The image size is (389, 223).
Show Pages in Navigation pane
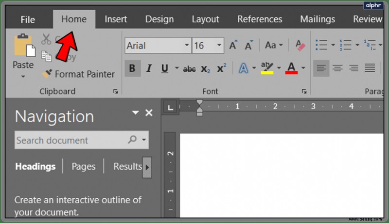tap(83, 167)
